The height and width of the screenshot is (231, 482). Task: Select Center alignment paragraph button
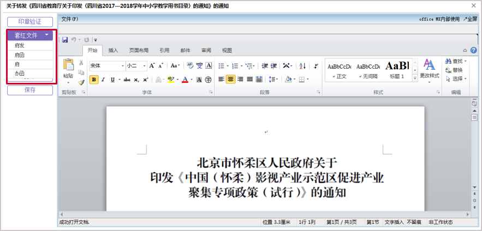coord(230,80)
